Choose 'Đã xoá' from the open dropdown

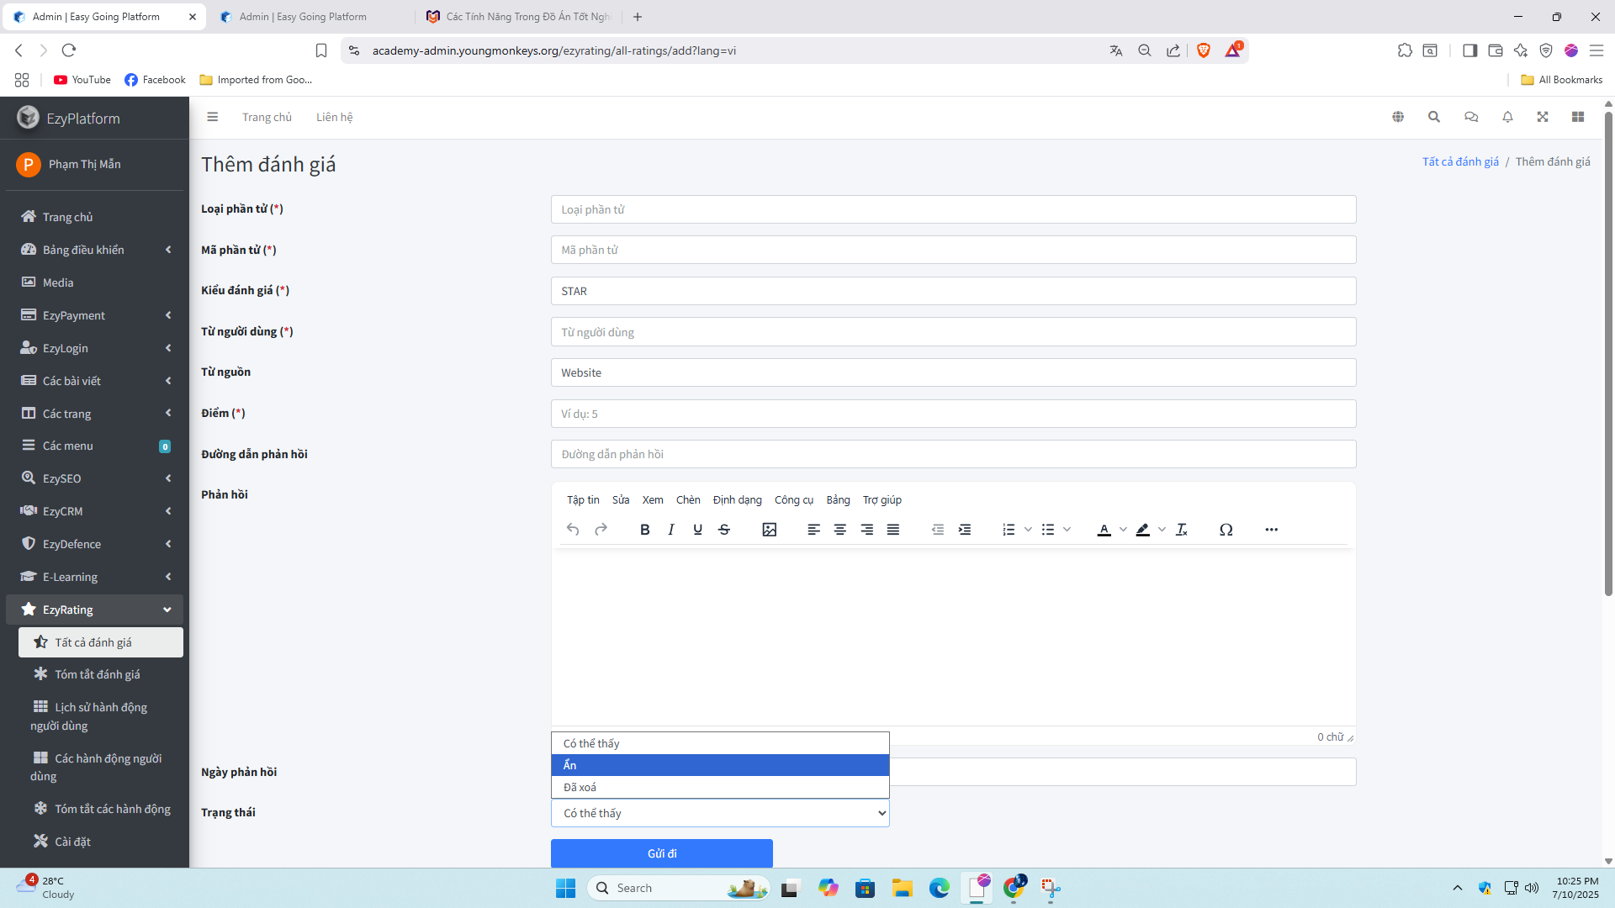click(x=720, y=787)
